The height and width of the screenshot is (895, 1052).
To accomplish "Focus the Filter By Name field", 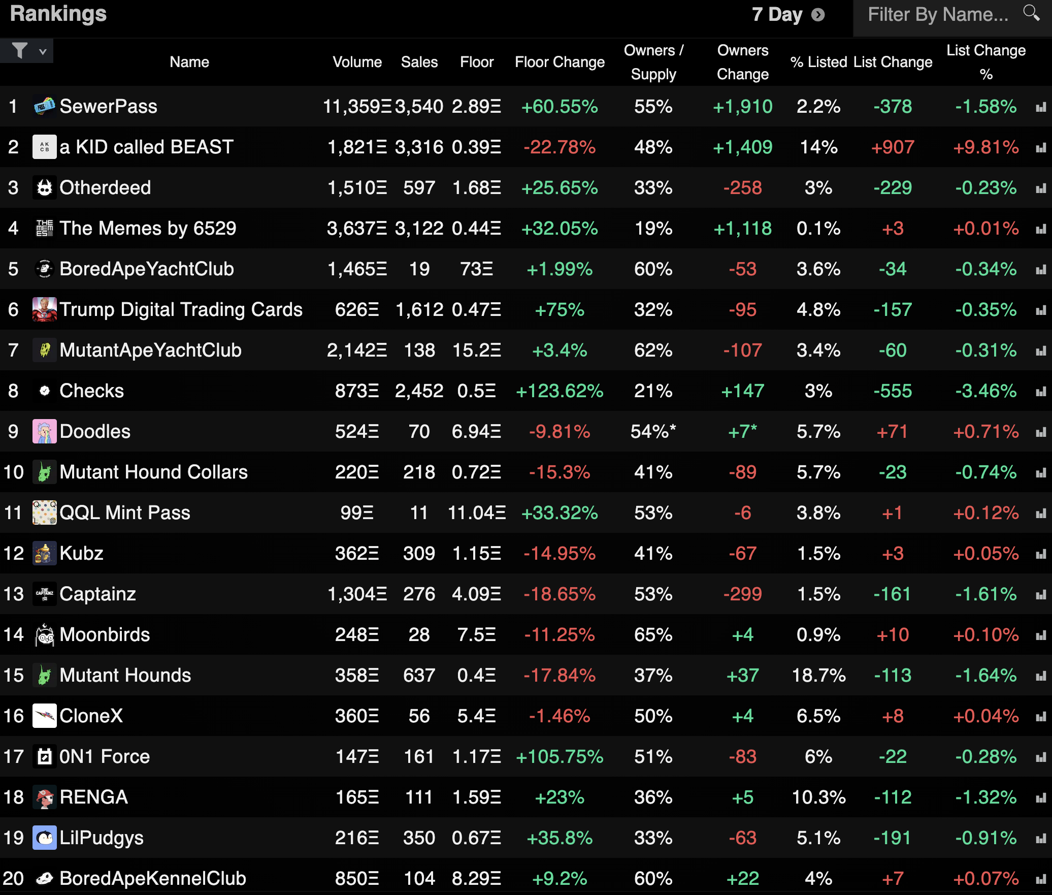I will pos(937,15).
